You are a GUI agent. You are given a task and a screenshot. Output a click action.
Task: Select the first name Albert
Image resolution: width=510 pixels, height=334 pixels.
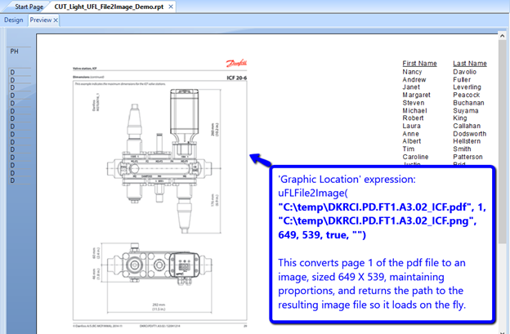pyautogui.click(x=412, y=141)
